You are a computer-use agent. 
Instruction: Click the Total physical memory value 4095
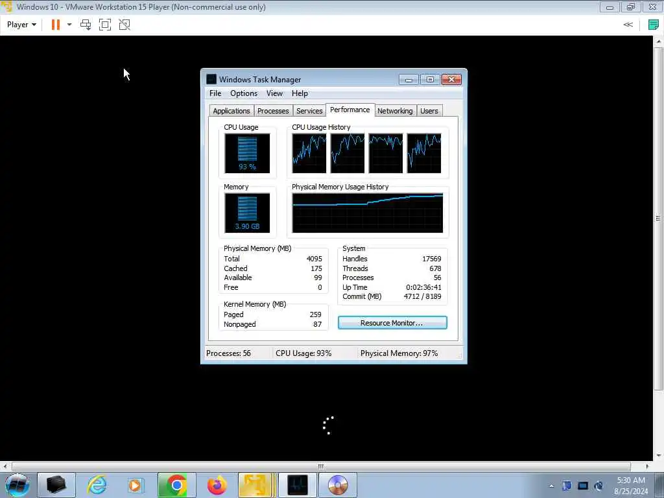pyautogui.click(x=314, y=259)
